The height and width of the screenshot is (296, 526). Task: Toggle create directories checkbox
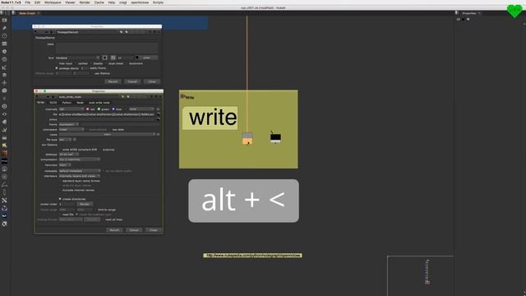pyautogui.click(x=60, y=199)
